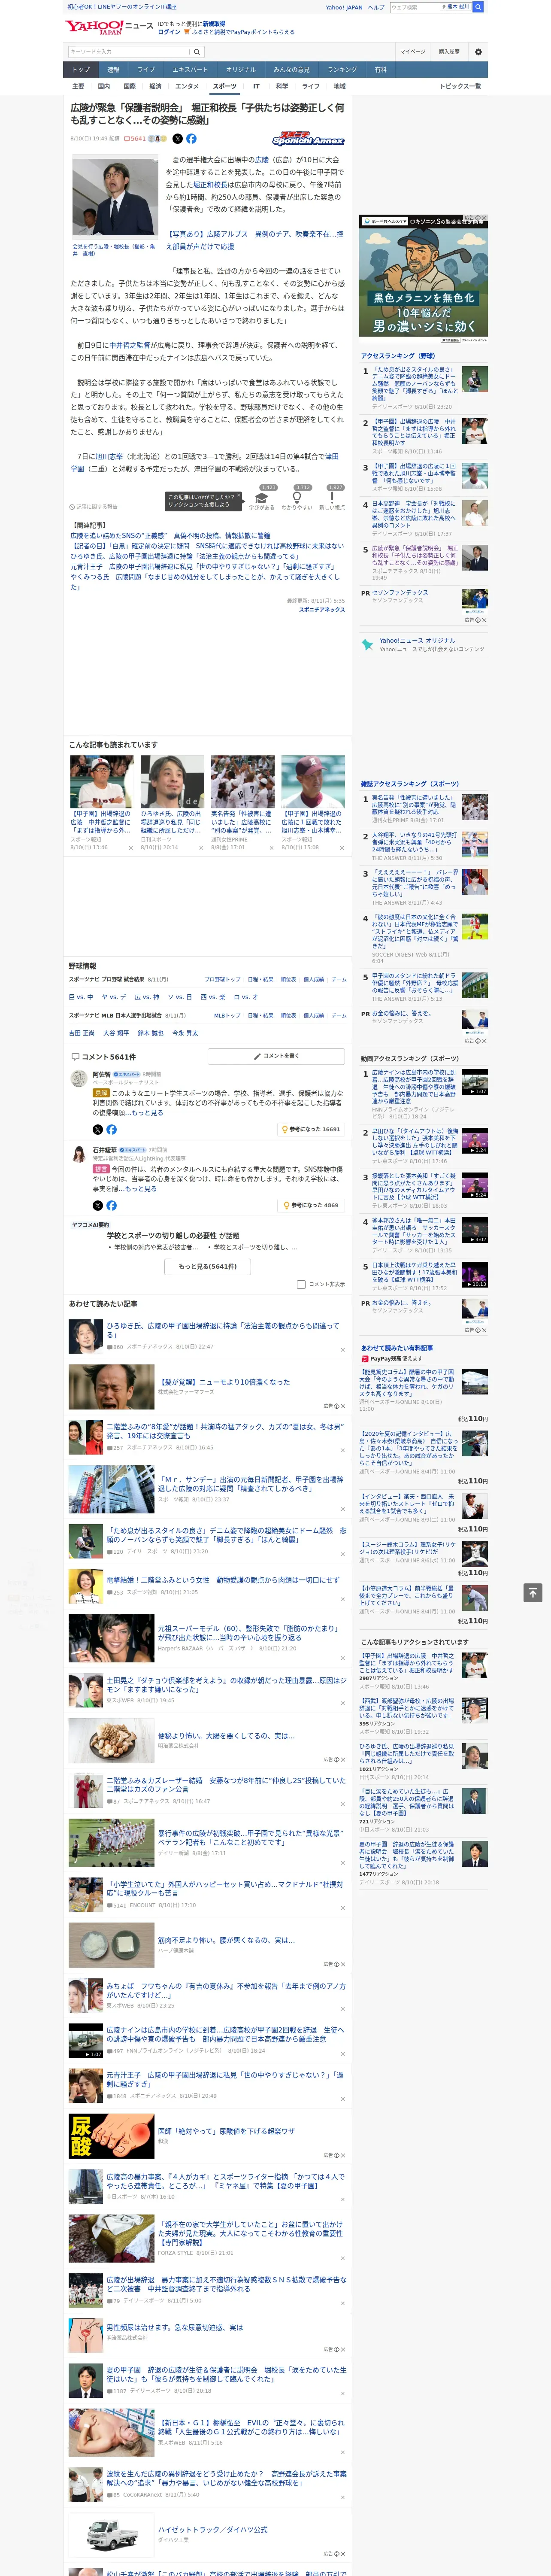The height and width of the screenshot is (2576, 551).
Task: Share article on Facebook below headline
Action: click(x=191, y=139)
